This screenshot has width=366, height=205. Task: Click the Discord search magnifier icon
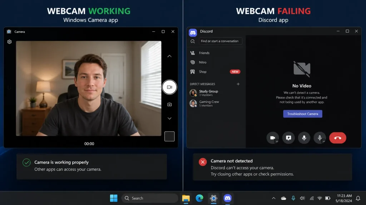193,41
